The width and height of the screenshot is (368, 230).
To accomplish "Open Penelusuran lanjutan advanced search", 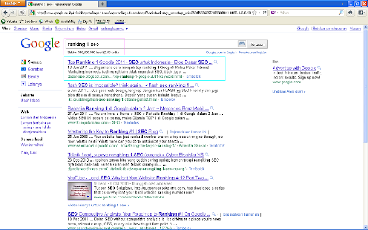I will pyautogui.click(x=253, y=52).
